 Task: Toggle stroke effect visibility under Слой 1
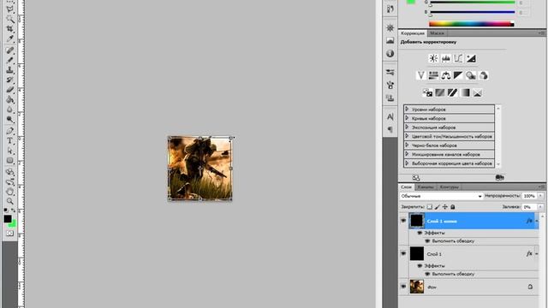tap(427, 274)
